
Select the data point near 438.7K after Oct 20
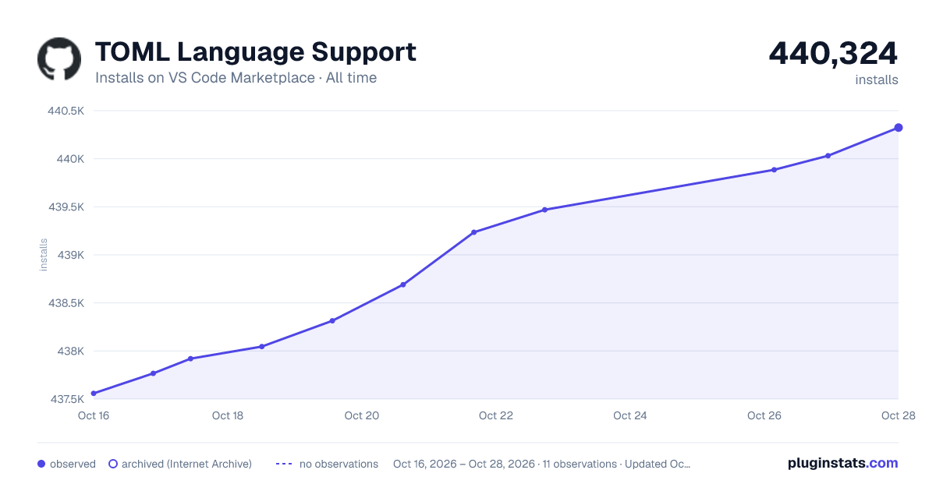click(403, 284)
